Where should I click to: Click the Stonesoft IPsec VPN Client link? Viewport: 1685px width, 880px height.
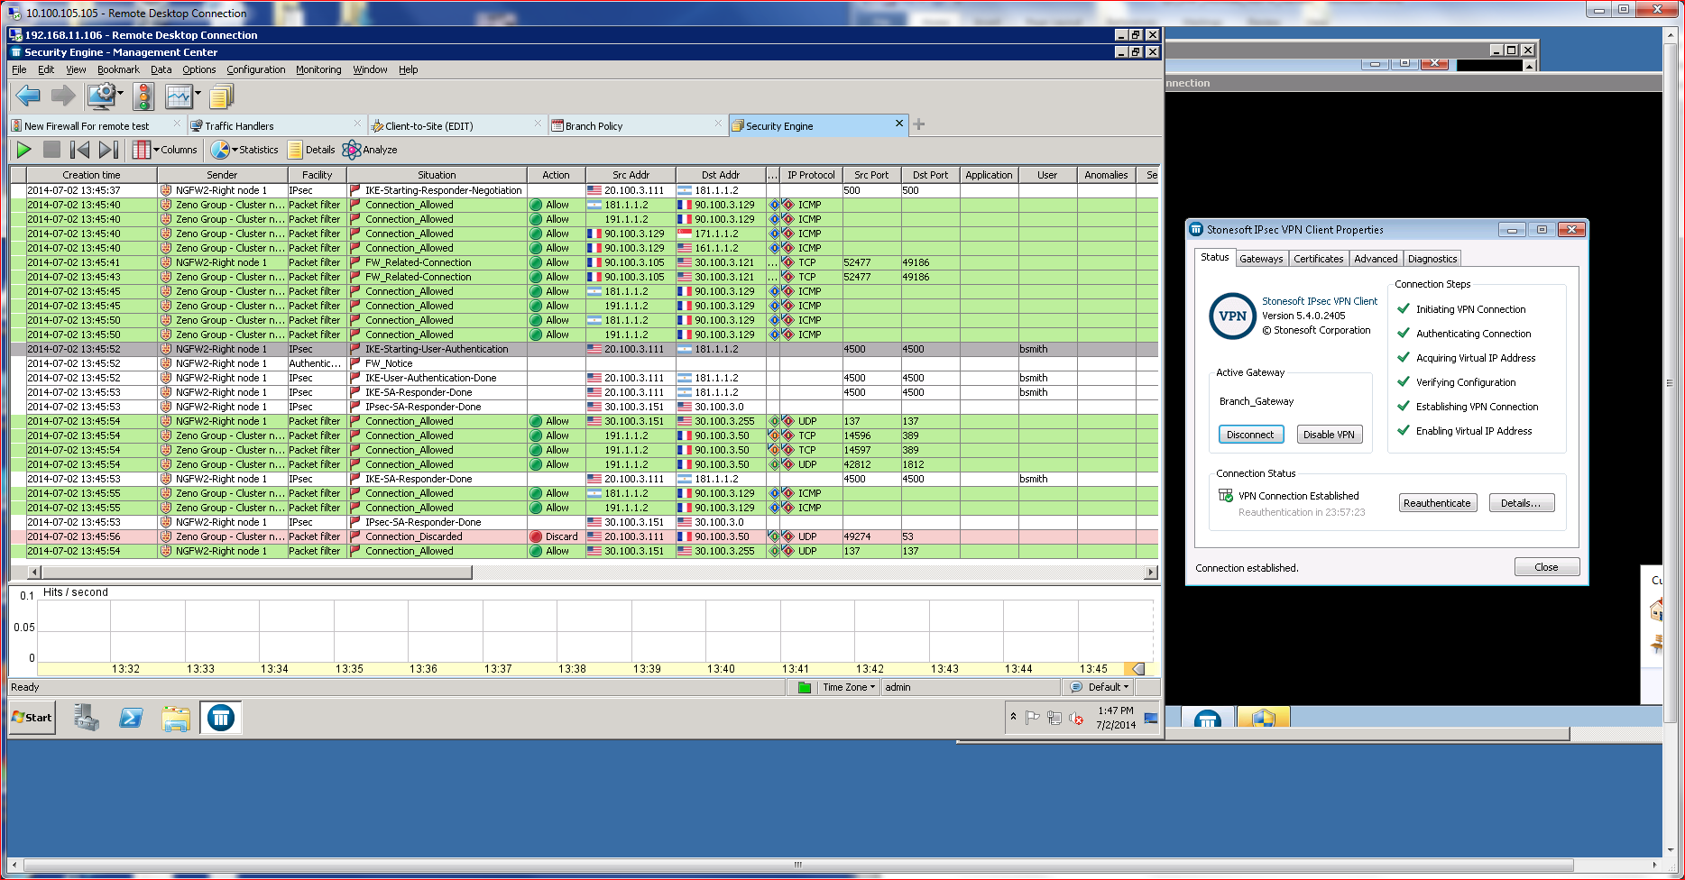click(1320, 301)
